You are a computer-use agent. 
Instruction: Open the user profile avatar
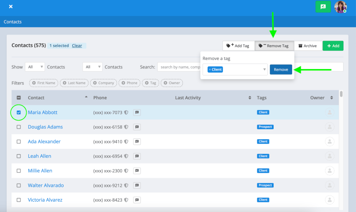[x=340, y=7]
